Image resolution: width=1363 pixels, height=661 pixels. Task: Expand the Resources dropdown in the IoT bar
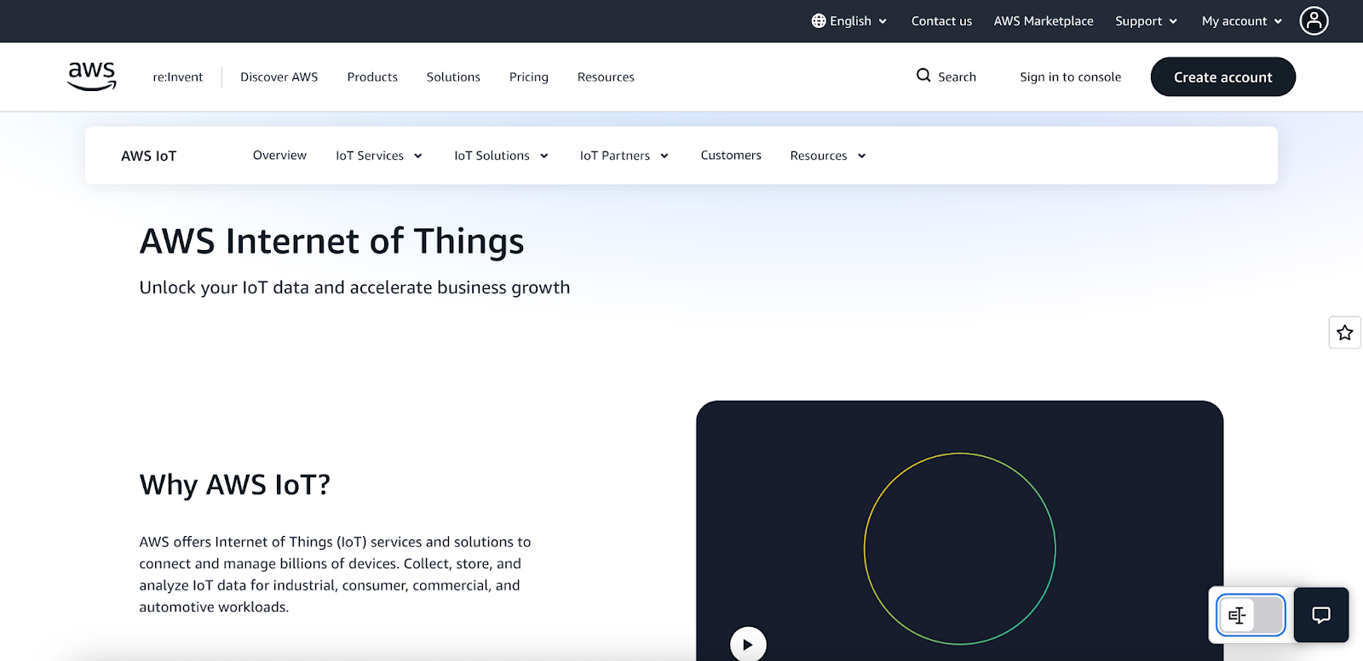(828, 156)
